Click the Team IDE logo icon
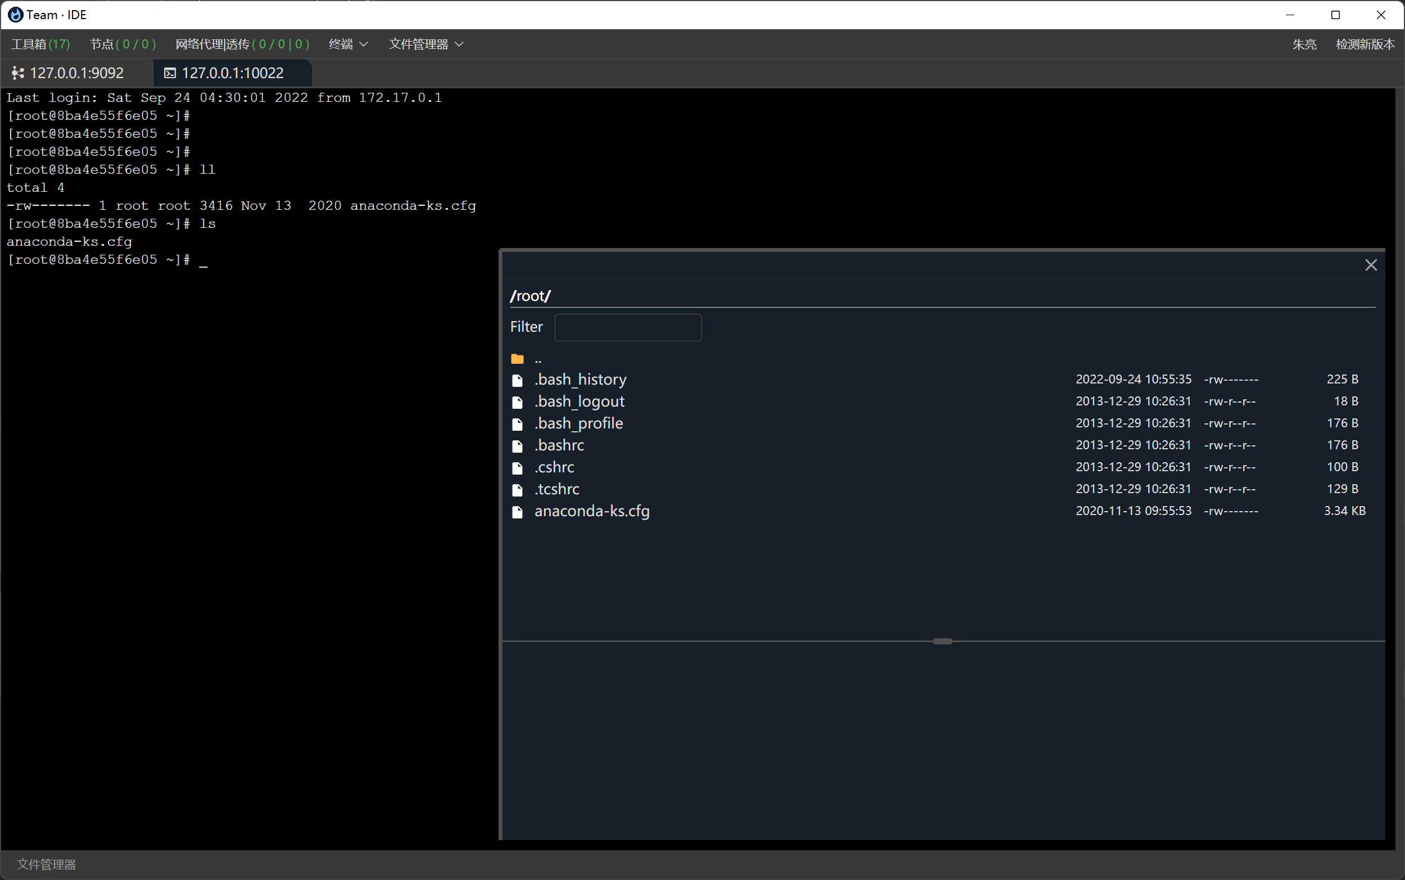Viewport: 1405px width, 880px height. point(15,15)
